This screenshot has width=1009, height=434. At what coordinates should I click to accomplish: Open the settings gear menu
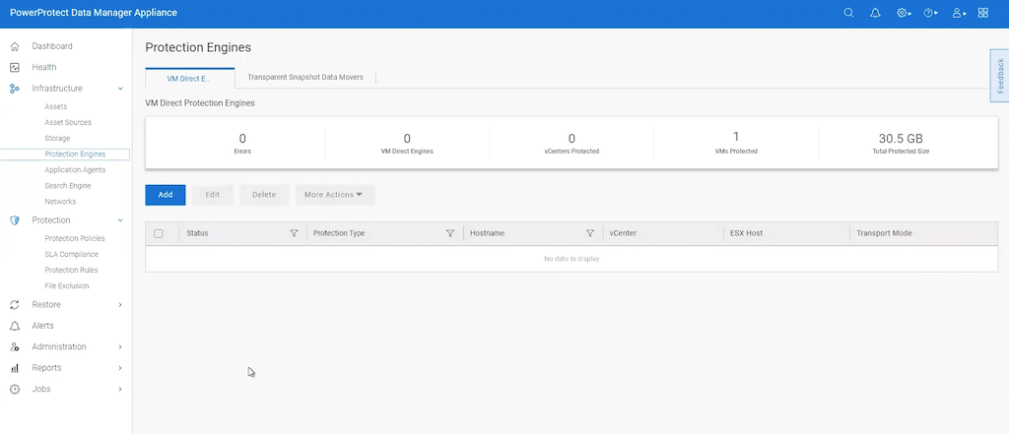point(904,13)
